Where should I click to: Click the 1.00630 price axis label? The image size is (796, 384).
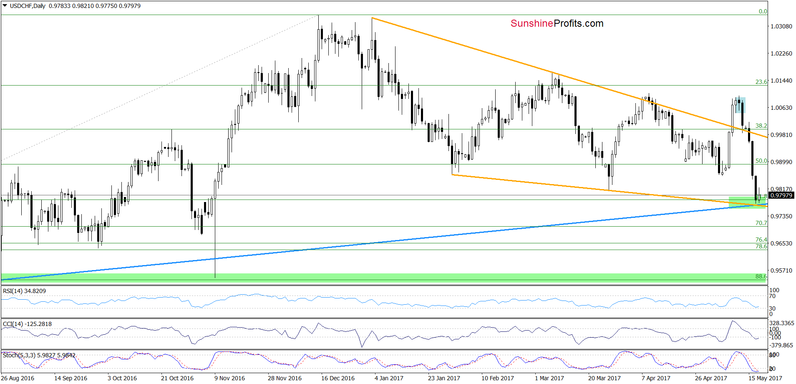(x=781, y=108)
